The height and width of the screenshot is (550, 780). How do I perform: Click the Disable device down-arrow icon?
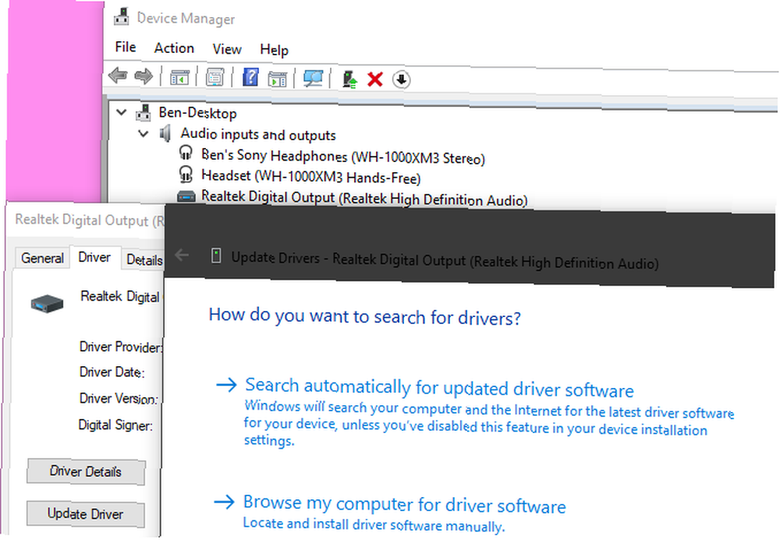tap(401, 79)
